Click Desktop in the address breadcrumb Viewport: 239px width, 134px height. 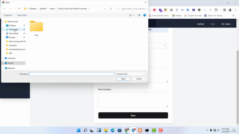33,9
